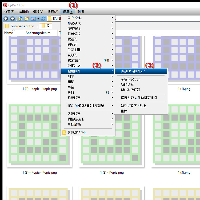Sort by the Name column header
Viewport: 200px width, 200px height.
coord(13,33)
